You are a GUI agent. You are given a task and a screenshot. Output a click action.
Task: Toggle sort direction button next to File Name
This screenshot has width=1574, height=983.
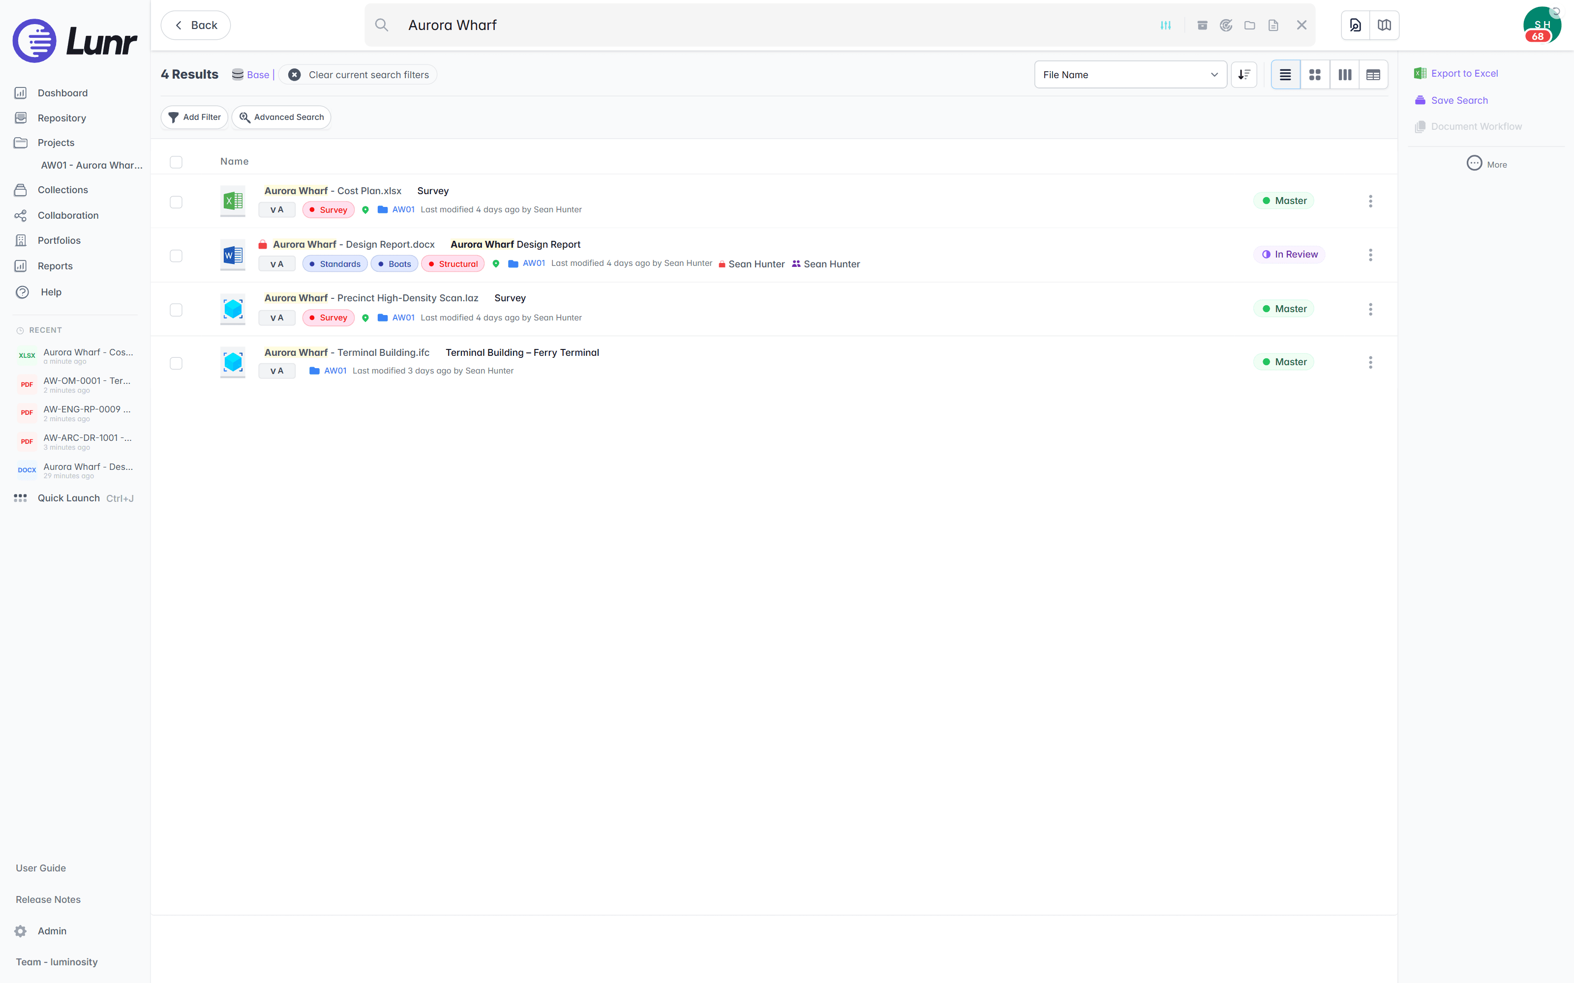click(x=1243, y=75)
